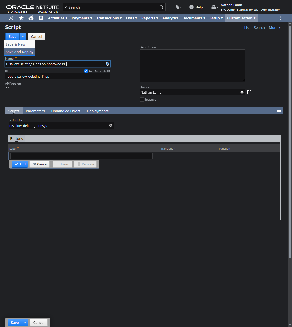Open the Analytics menu item
Viewport: 292px width, 327px height.
pyautogui.click(x=170, y=18)
